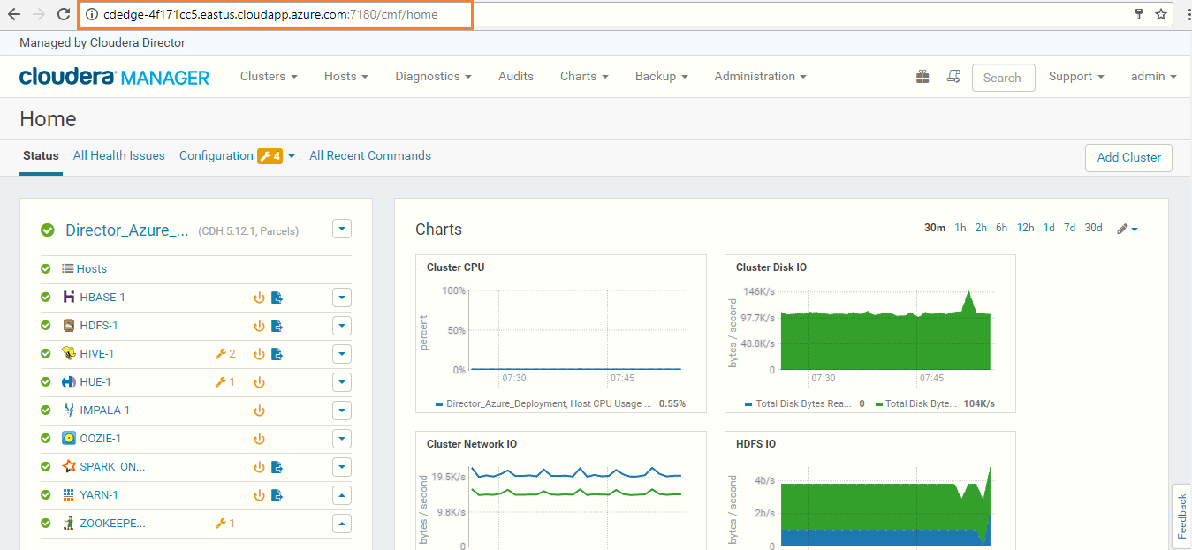
Task: Open the IMPALA-1 service link
Action: coord(105,411)
